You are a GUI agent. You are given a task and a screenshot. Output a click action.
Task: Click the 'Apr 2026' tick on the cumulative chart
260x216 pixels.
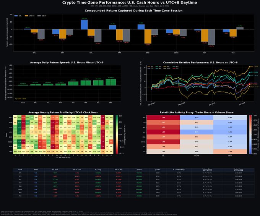151,104
